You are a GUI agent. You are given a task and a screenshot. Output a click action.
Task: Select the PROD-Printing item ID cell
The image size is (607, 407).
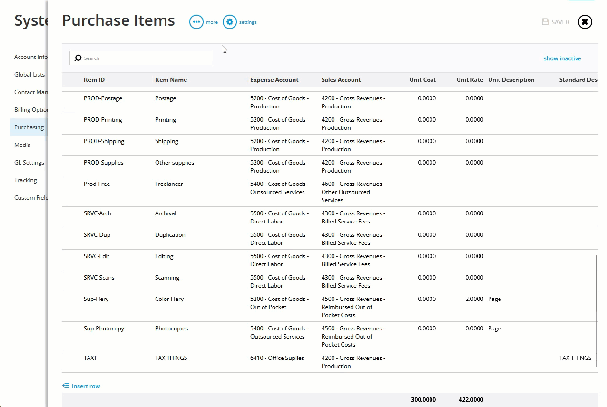103,120
